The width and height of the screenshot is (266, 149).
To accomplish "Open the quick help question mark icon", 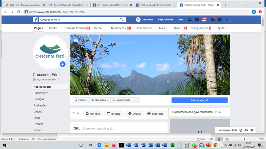I will (220, 20).
